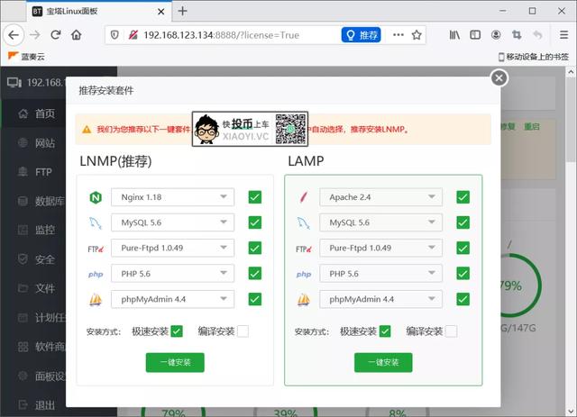Click 一键安装 button under LNMP

click(x=175, y=362)
